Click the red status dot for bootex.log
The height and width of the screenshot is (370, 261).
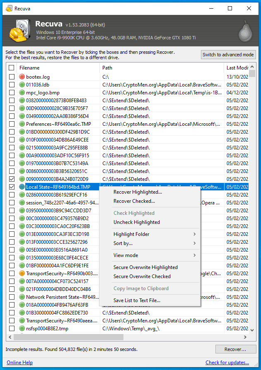[x=22, y=77]
